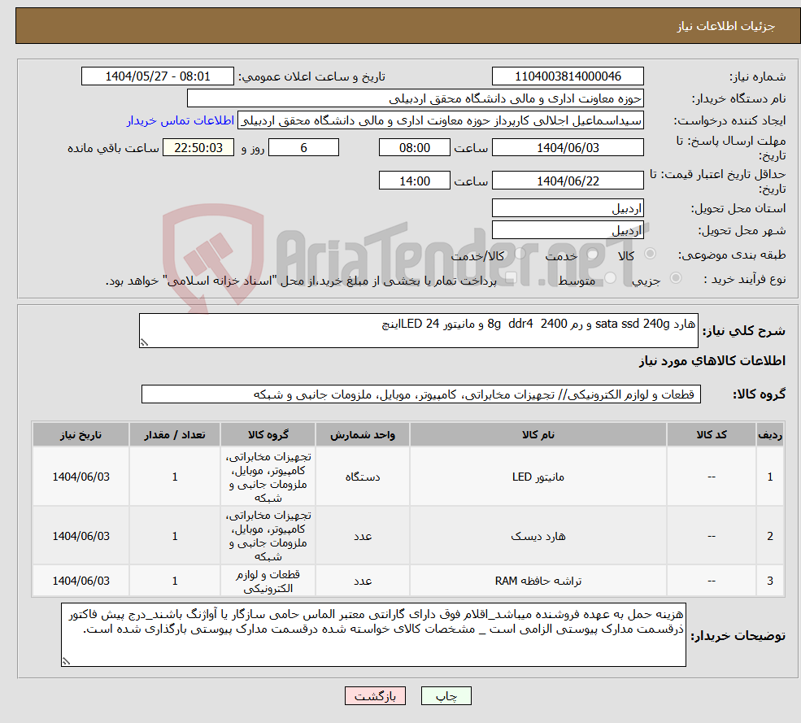Click the price validity date 1404/06/22 field
The width and height of the screenshot is (801, 723).
568,181
